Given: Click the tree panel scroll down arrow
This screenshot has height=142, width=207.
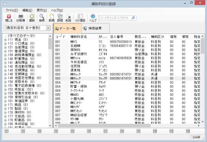Looking at the screenshot, I should 50,125.
